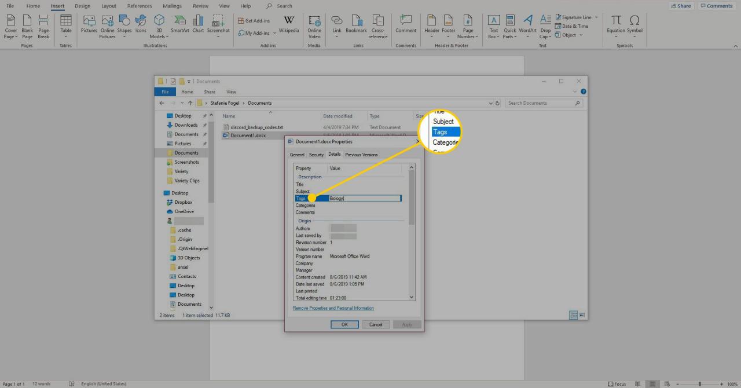Image resolution: width=741 pixels, height=388 pixels.
Task: Open Online Pictures tool
Action: click(x=107, y=27)
